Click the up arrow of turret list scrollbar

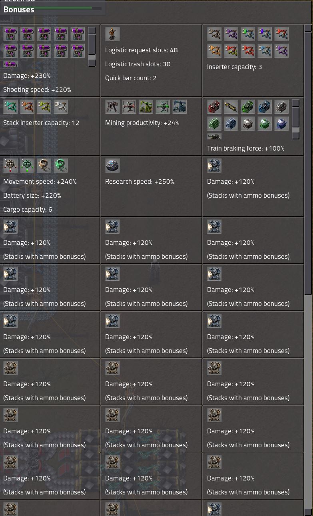pos(92,31)
